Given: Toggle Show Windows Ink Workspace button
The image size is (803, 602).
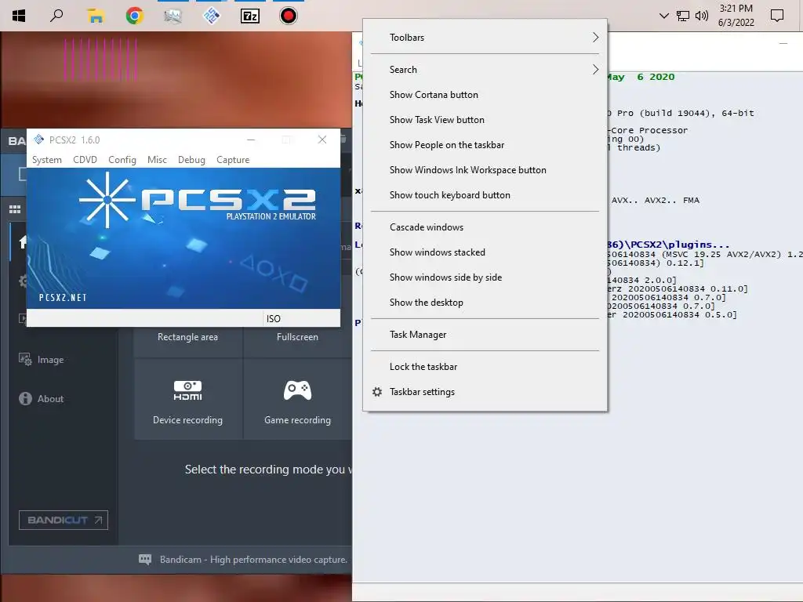Looking at the screenshot, I should point(485,170).
